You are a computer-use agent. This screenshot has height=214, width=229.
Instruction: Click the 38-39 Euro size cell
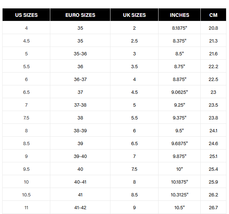point(80,130)
